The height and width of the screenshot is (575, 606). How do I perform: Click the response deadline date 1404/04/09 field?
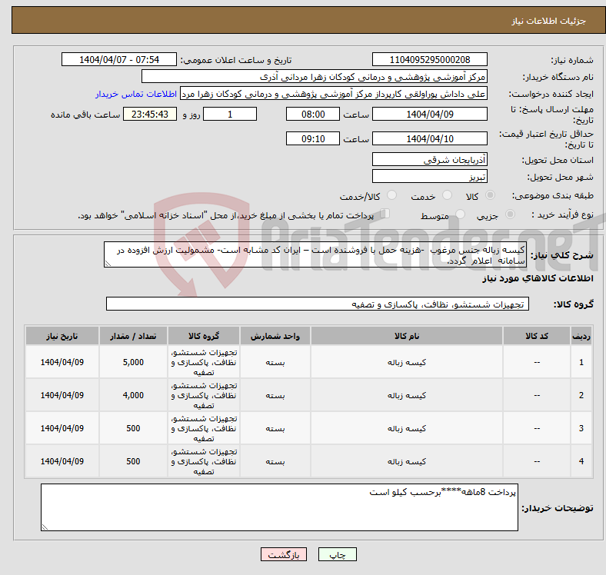tap(429, 114)
